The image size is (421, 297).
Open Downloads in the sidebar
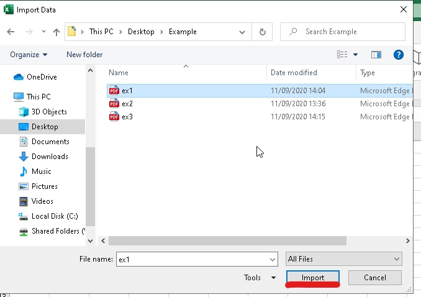pyautogui.click(x=43, y=157)
